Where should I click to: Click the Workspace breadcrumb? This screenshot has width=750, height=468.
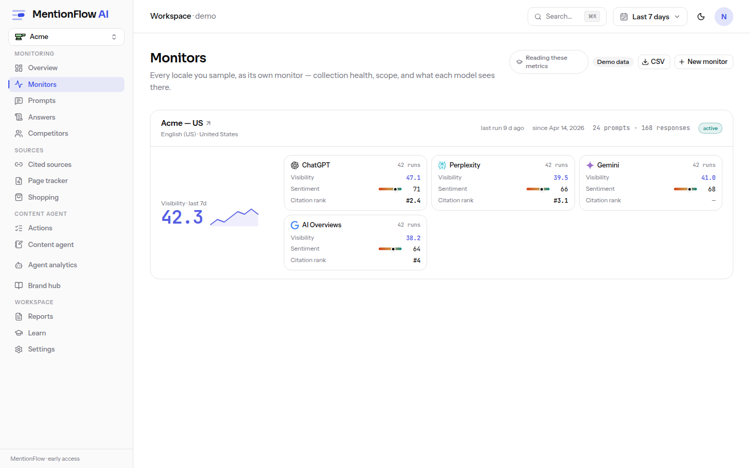pyautogui.click(x=170, y=16)
